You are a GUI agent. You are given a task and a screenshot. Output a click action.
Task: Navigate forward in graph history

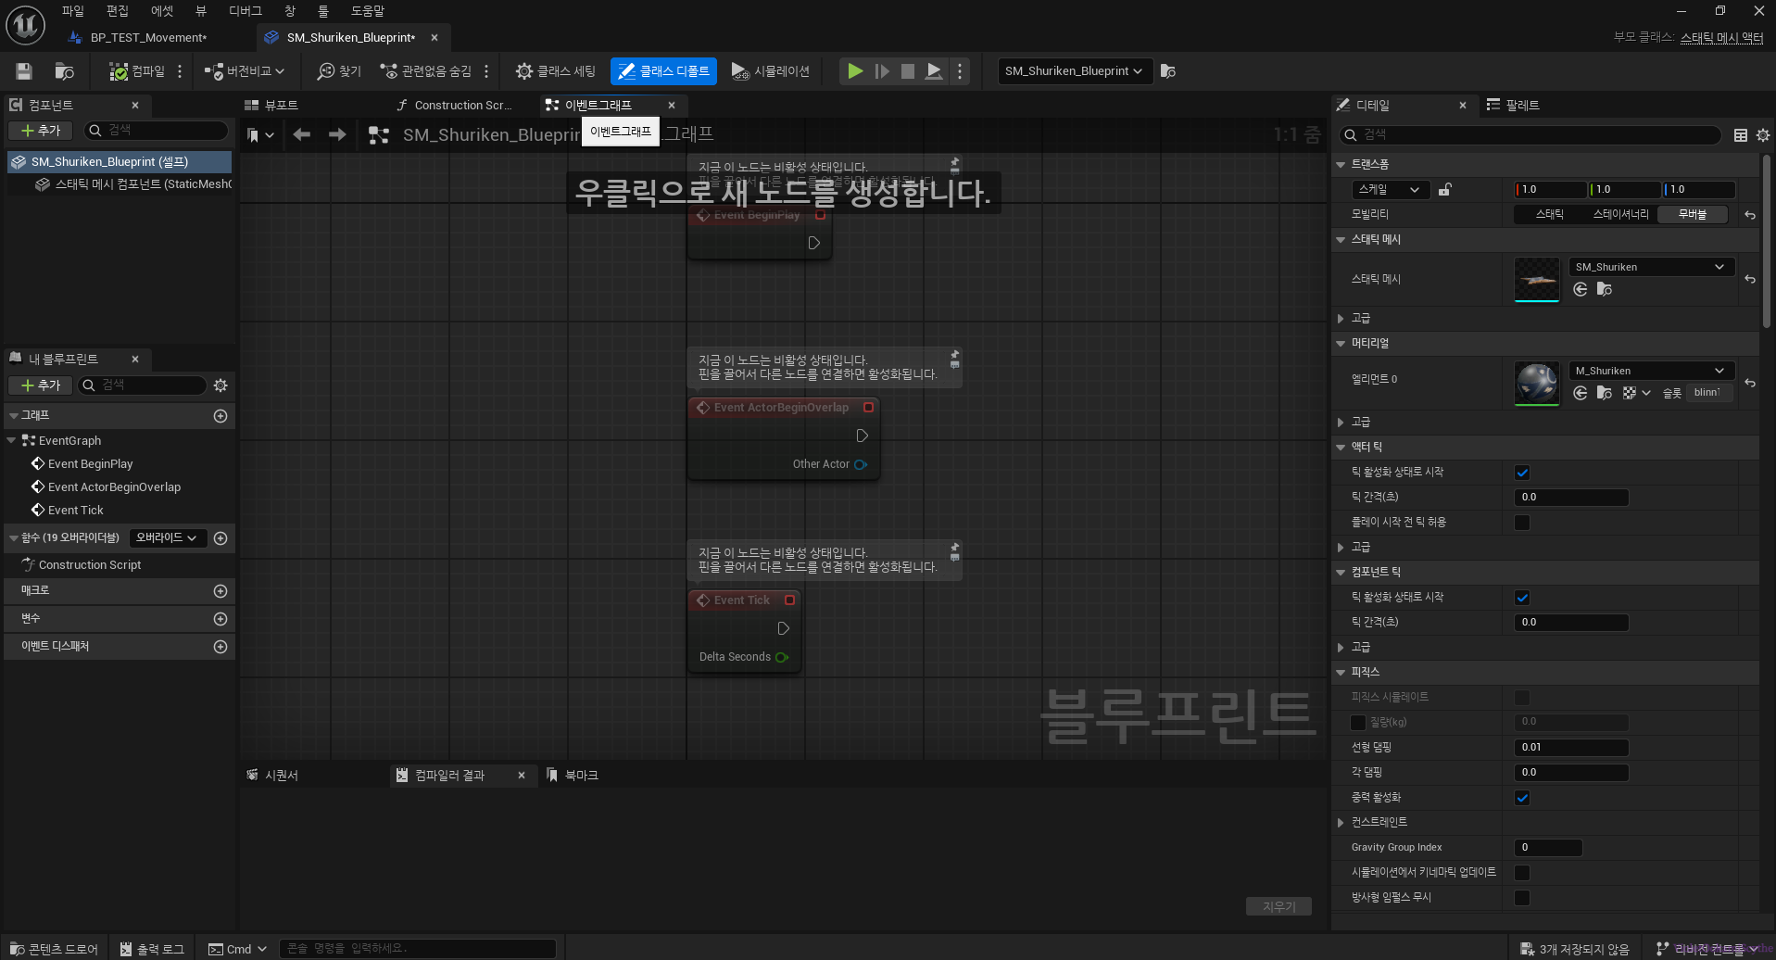coord(337,135)
